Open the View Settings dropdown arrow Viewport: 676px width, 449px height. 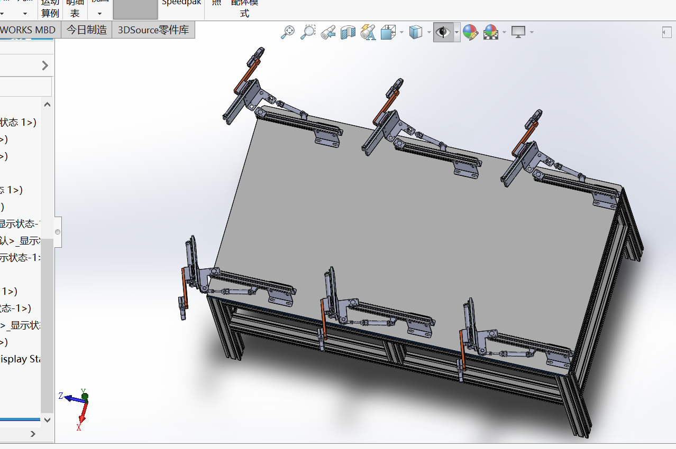[532, 32]
